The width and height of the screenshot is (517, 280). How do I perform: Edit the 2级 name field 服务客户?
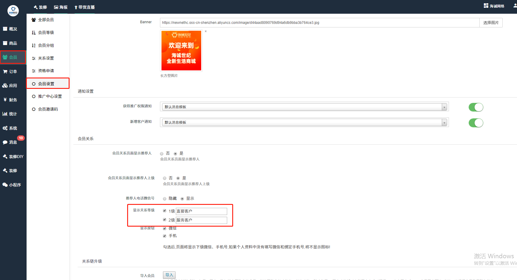(201, 220)
